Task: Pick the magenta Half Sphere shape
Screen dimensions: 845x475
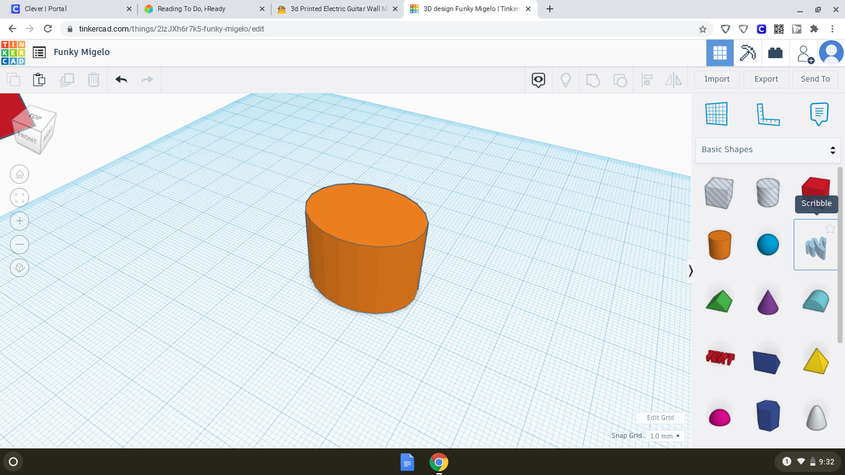Action: pyautogui.click(x=719, y=417)
